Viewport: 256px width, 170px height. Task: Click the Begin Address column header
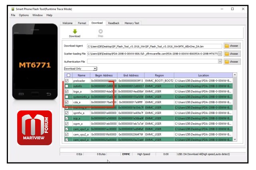(104, 75)
